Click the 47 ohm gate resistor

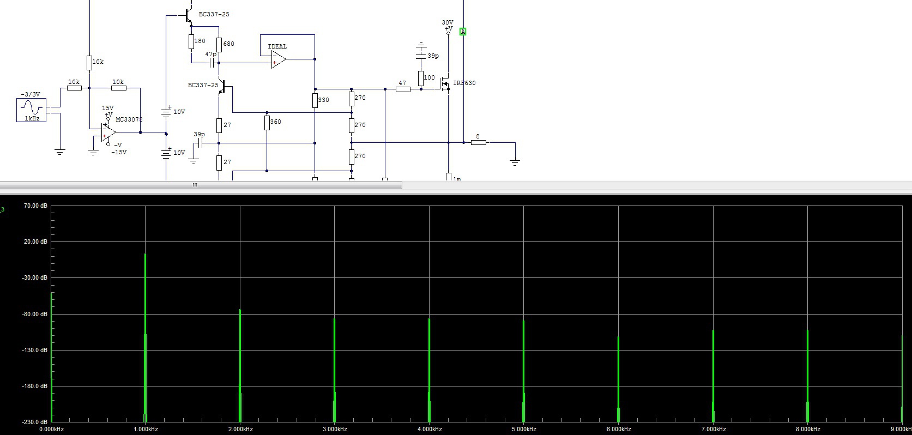click(x=403, y=89)
